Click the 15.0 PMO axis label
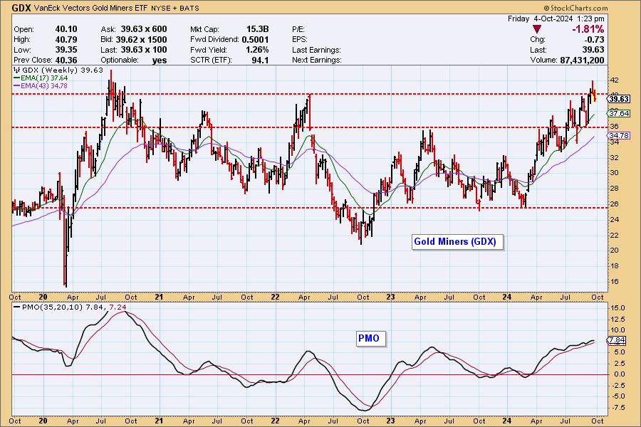 (x=617, y=308)
